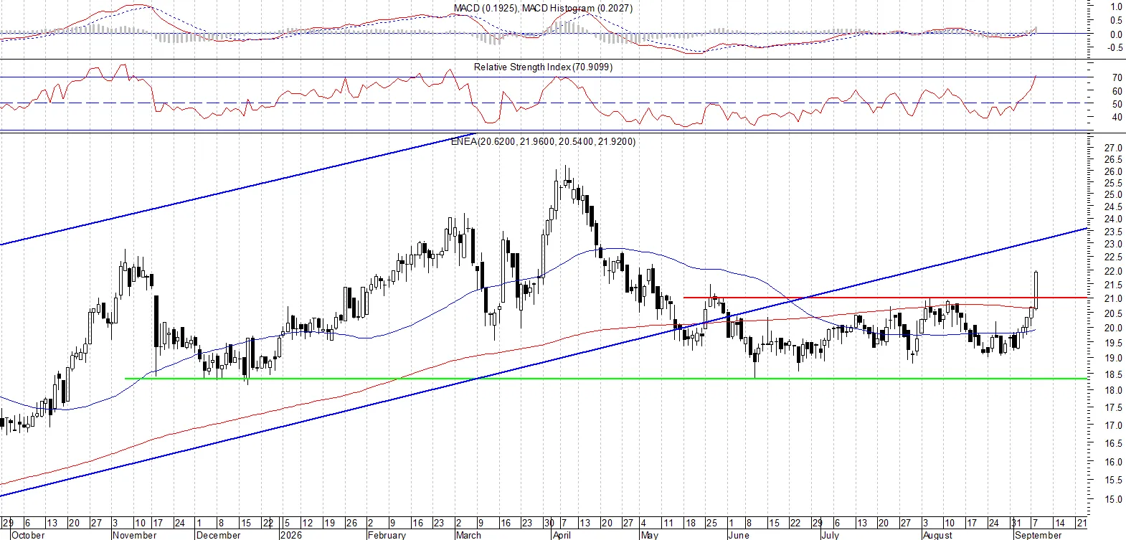Select the red horizontal resistance line
1126x540 pixels.
tap(886, 297)
